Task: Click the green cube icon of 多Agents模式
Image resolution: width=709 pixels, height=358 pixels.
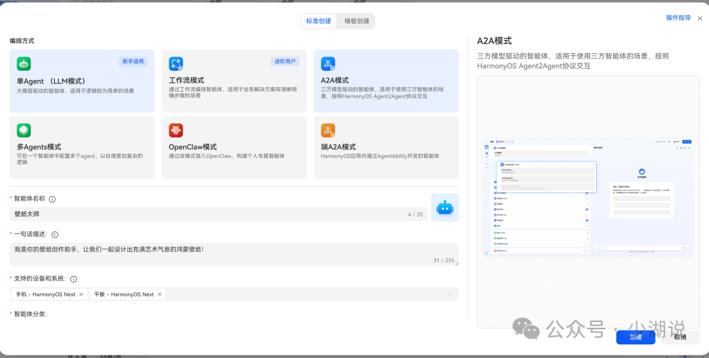Action: point(24,130)
